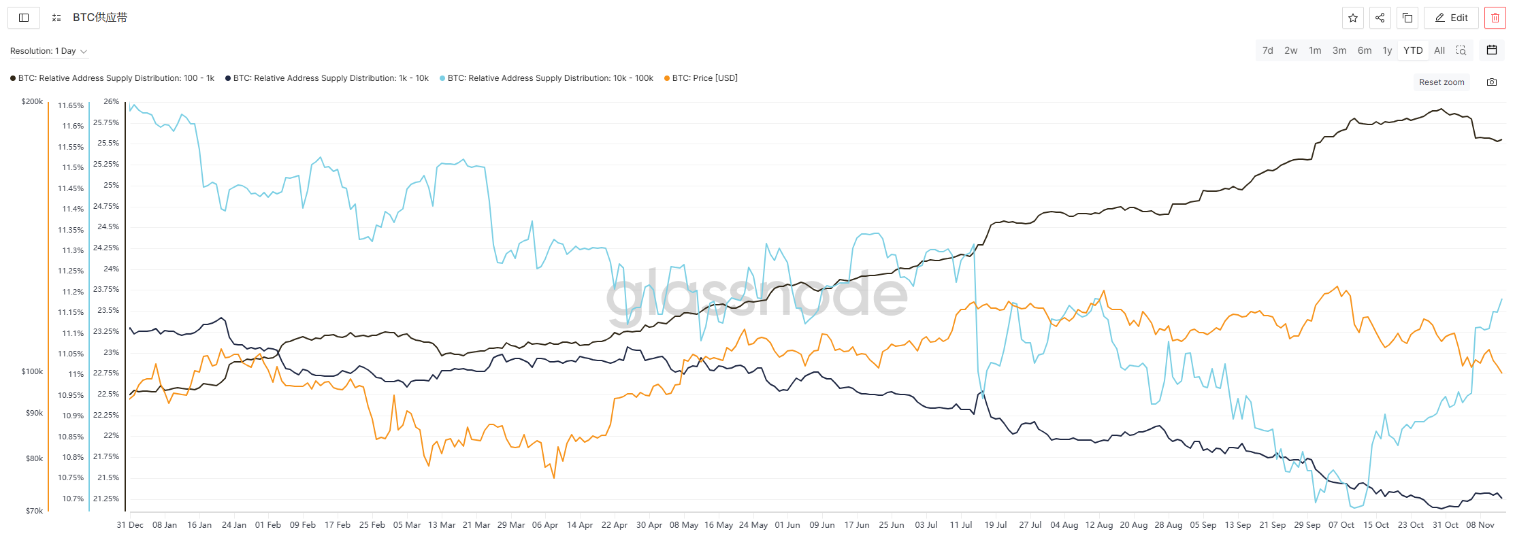
Task: Expand the Resolution: 1 Day dropdown
Action: pos(48,51)
